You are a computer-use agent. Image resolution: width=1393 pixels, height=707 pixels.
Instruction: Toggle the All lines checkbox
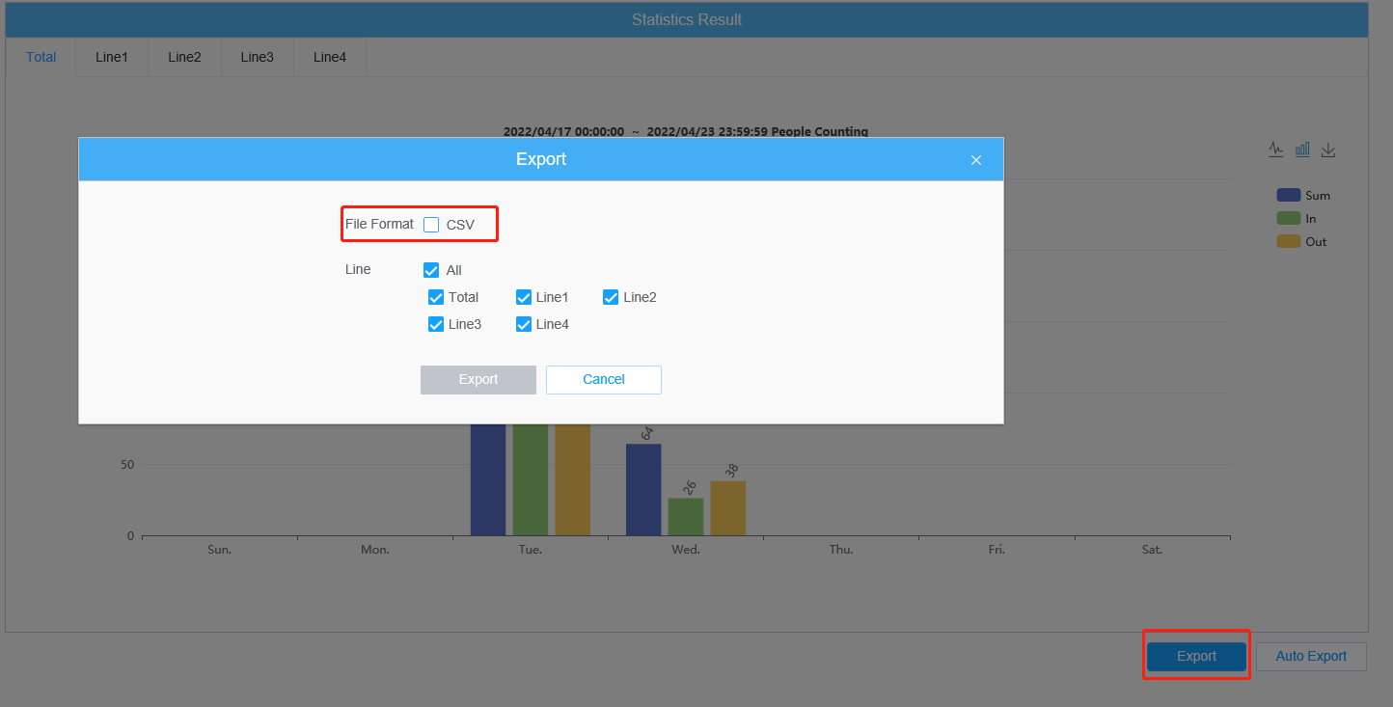(x=431, y=270)
